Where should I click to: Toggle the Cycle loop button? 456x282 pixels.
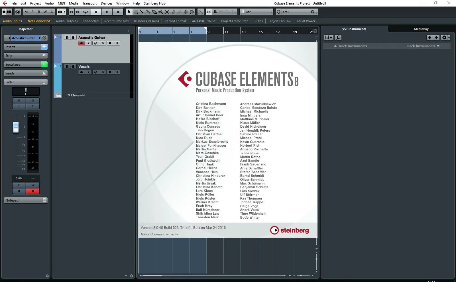click(x=85, y=12)
